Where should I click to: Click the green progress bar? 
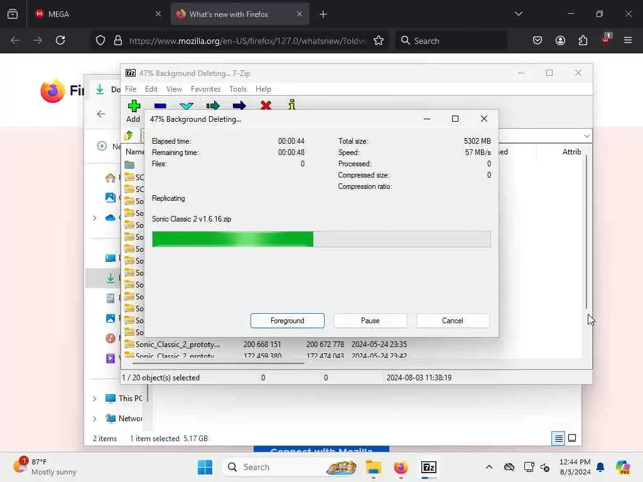pyautogui.click(x=321, y=239)
